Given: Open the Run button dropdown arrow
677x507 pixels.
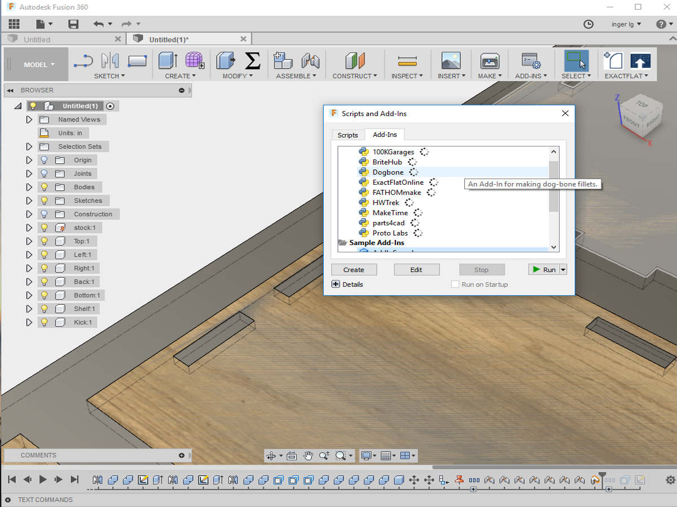Looking at the screenshot, I should click(x=563, y=270).
